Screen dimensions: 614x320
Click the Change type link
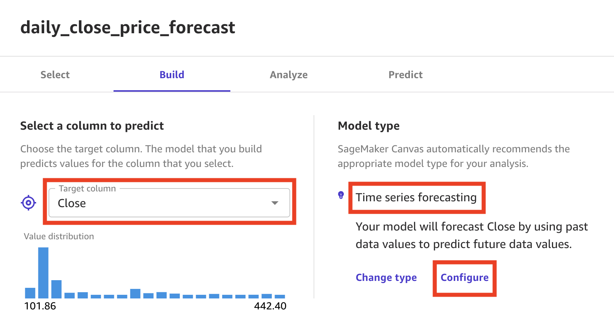[386, 278]
